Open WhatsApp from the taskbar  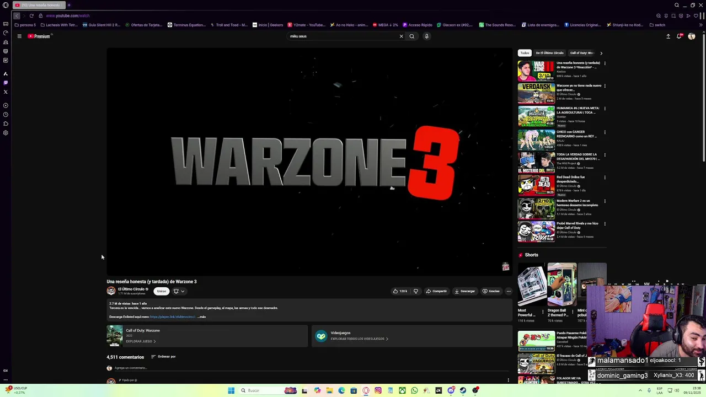pos(414,390)
